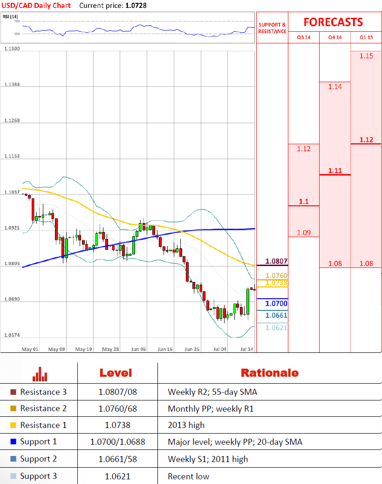Image resolution: width=382 pixels, height=484 pixels.
Task: Click the Support 3 light blue swatch
Action: pyautogui.click(x=13, y=476)
